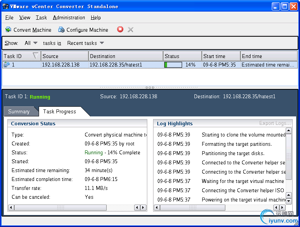Click 'Starting to clone the volume' log entry

pyautogui.click(x=244, y=135)
